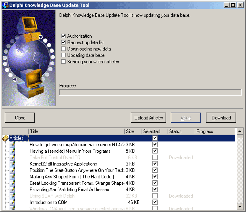This screenshot has width=246, height=212.
Task: Check the Downloading new data box
Action: (63, 49)
